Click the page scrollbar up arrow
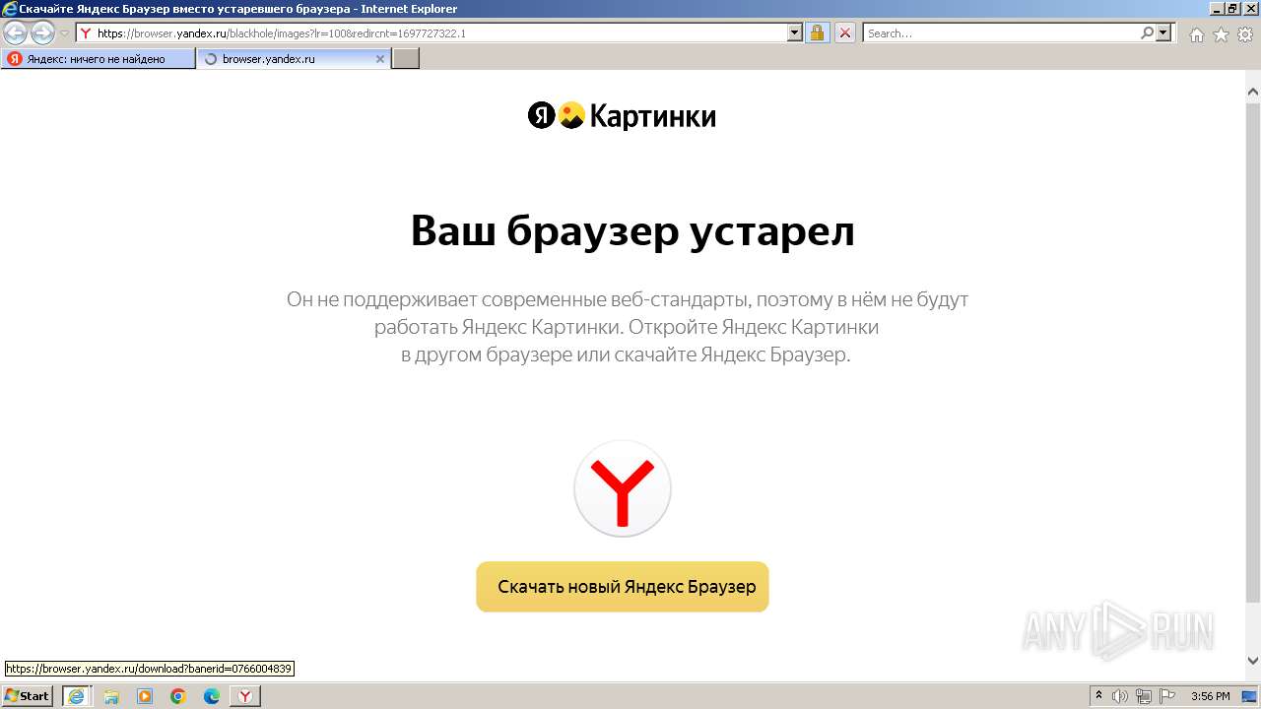 pos(1253,93)
